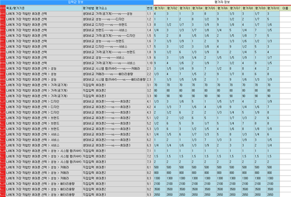Select 디자인-----vs-----서비스 cell
This screenshot has height=197, width=291.
(121, 47)
